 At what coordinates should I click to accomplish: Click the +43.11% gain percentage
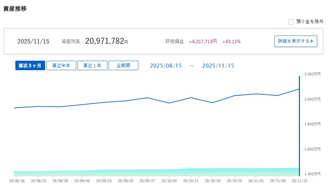tap(231, 41)
